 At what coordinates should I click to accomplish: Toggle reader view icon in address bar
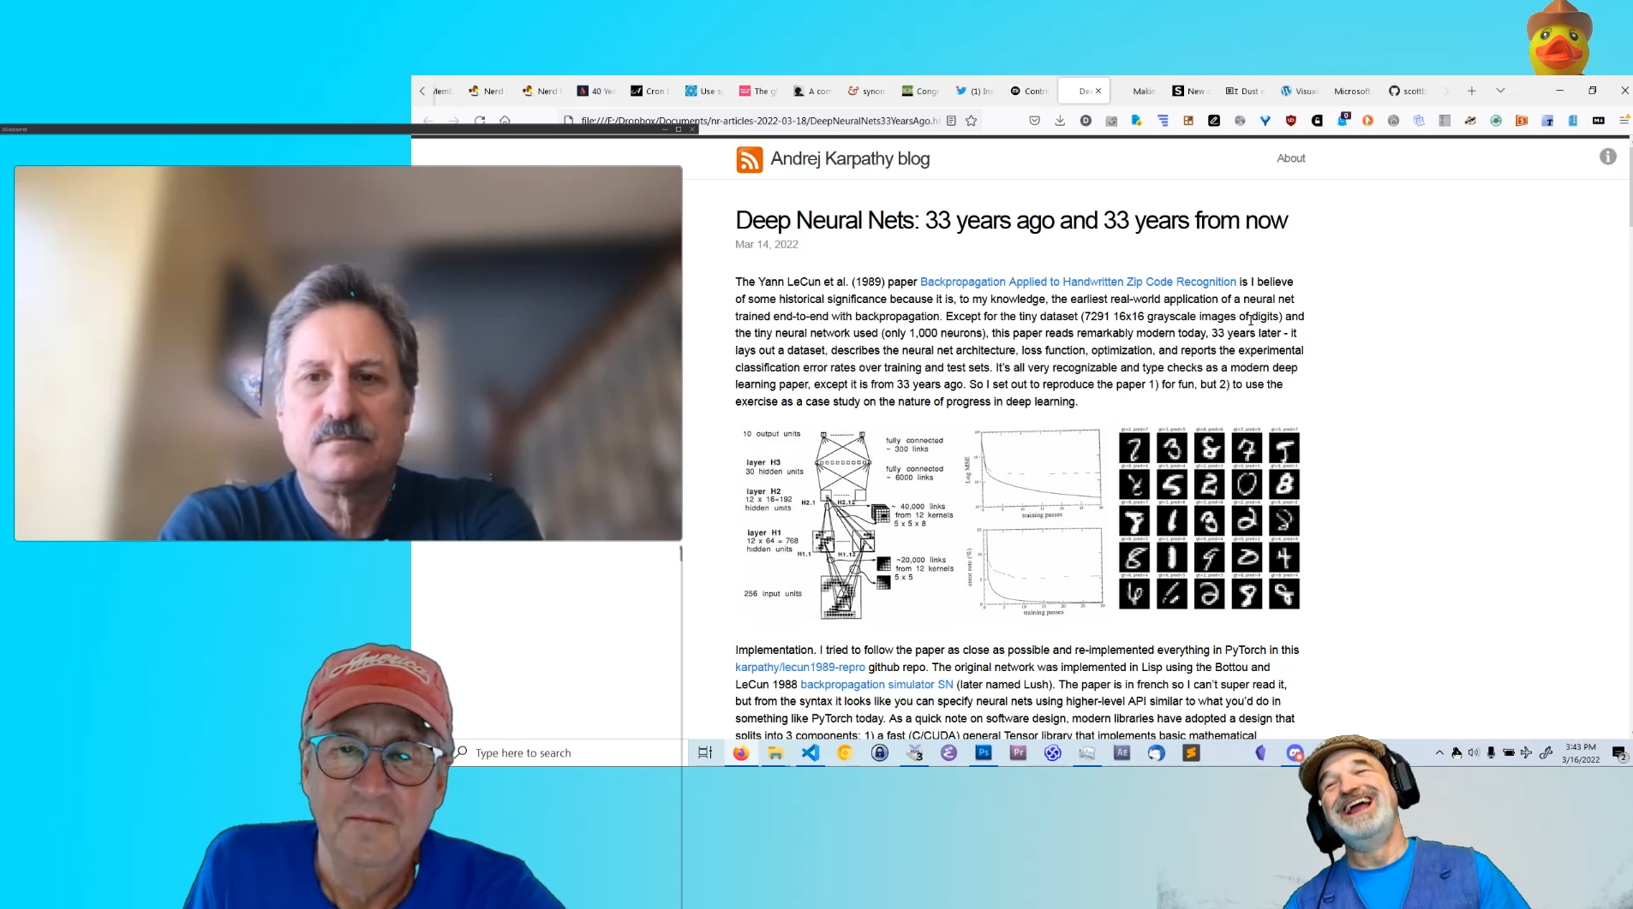[951, 121]
